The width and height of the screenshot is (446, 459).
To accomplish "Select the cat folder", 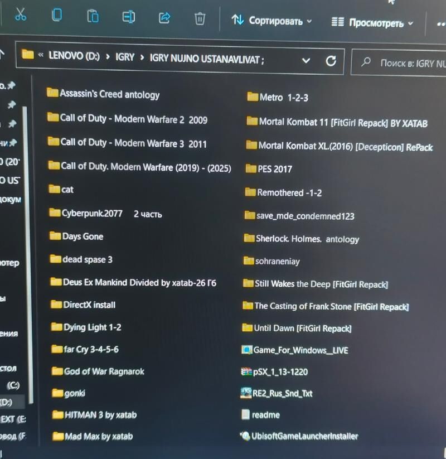I will click(61, 190).
